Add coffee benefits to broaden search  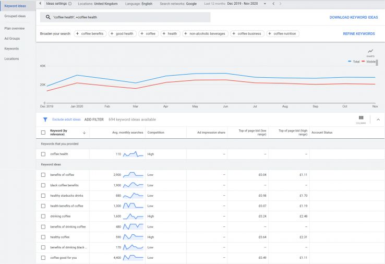pos(91,33)
